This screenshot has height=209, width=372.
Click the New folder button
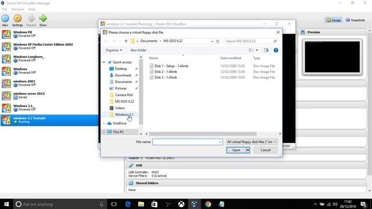(138, 51)
